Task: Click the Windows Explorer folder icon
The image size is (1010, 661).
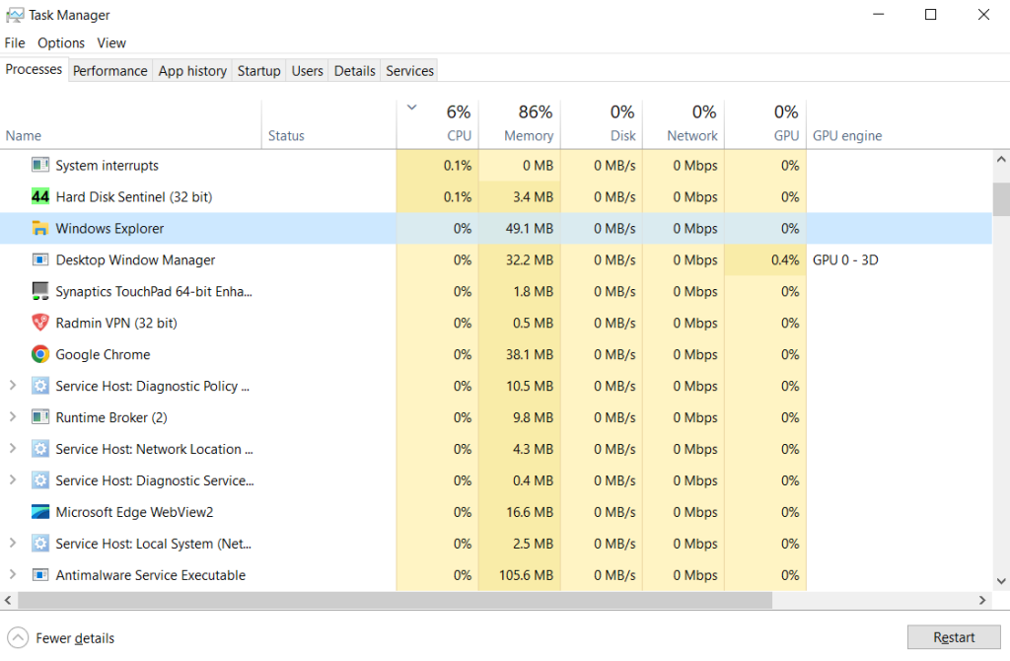Action: pos(40,229)
